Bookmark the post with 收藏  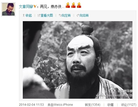[x=110, y=105]
